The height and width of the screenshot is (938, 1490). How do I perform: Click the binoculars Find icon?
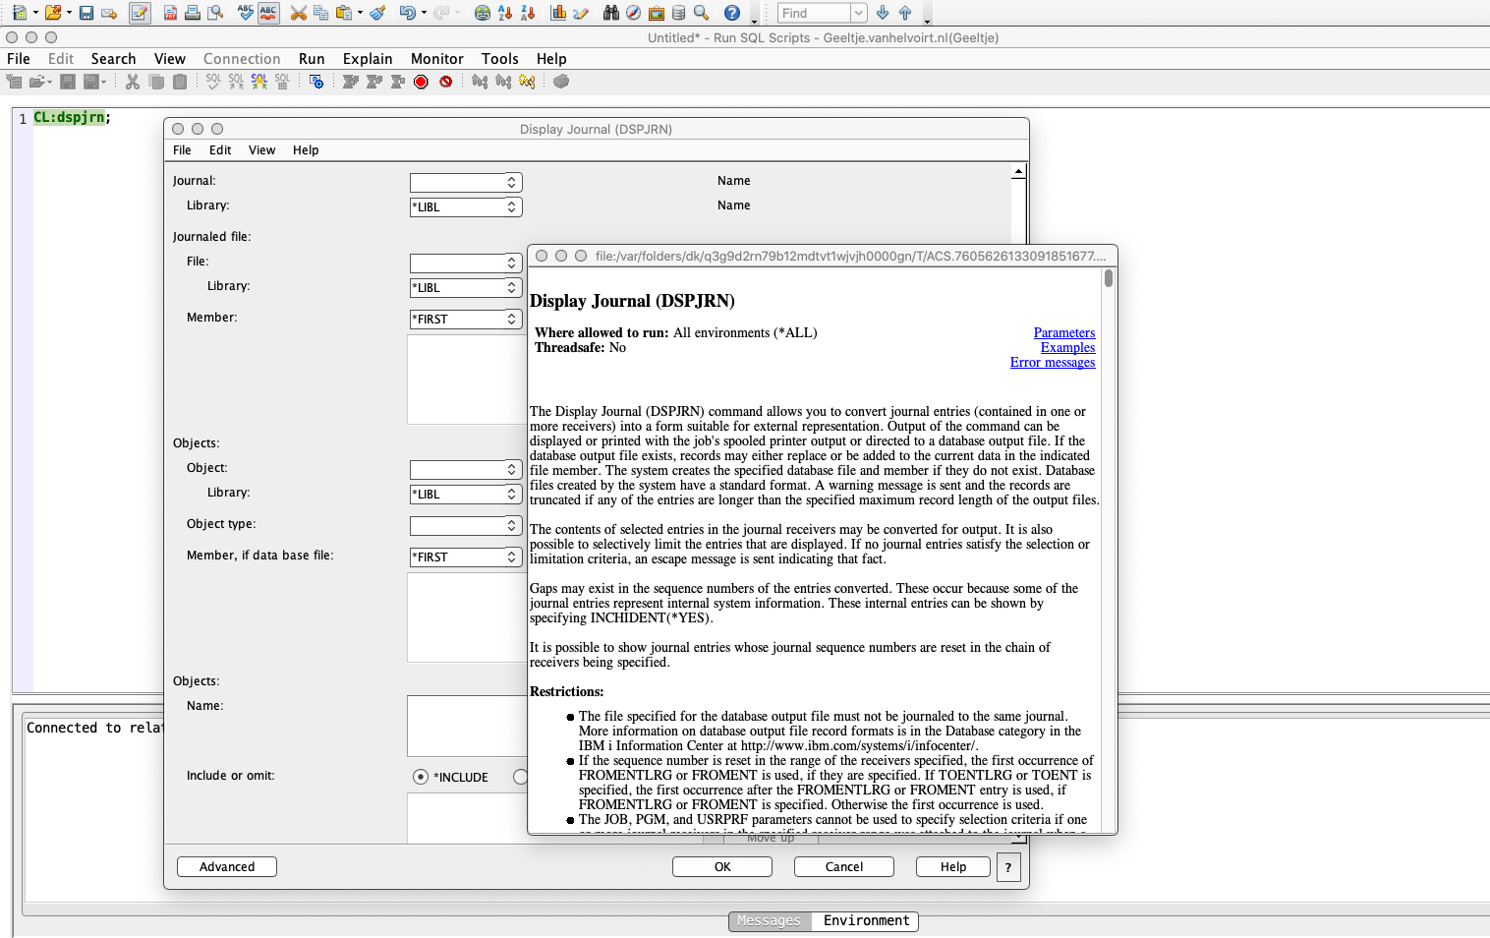click(x=610, y=13)
